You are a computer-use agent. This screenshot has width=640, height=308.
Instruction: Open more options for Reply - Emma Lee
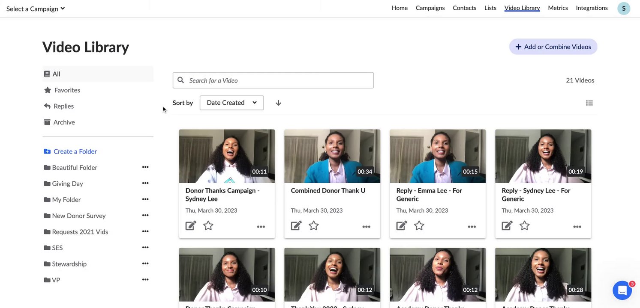tap(472, 227)
